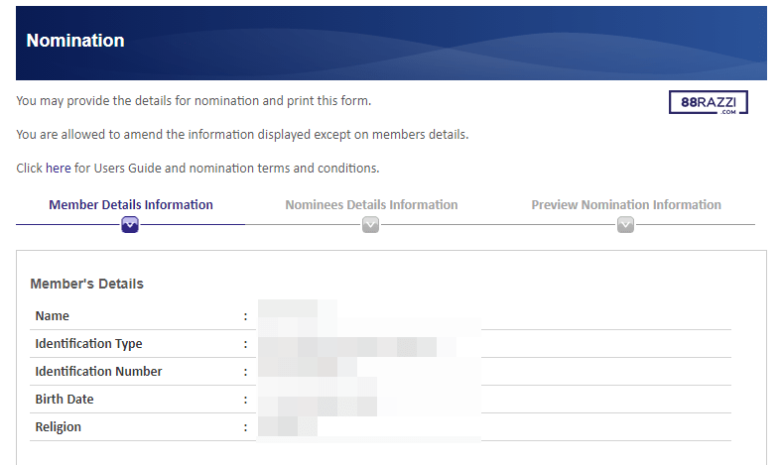Go to Preview Nomination Information step

(626, 204)
